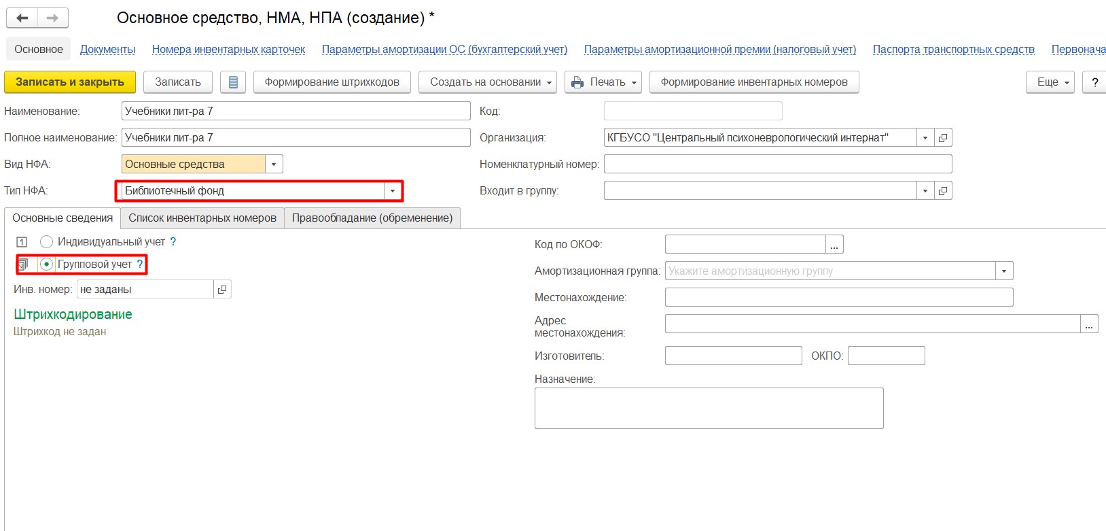Image resolution: width=1106 pixels, height=531 pixels.
Task: Click the open icon next to Инв. номер field
Action: [222, 290]
